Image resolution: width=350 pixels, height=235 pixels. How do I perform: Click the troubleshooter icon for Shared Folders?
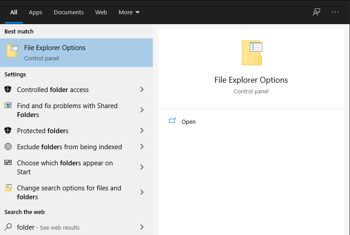coord(8,105)
